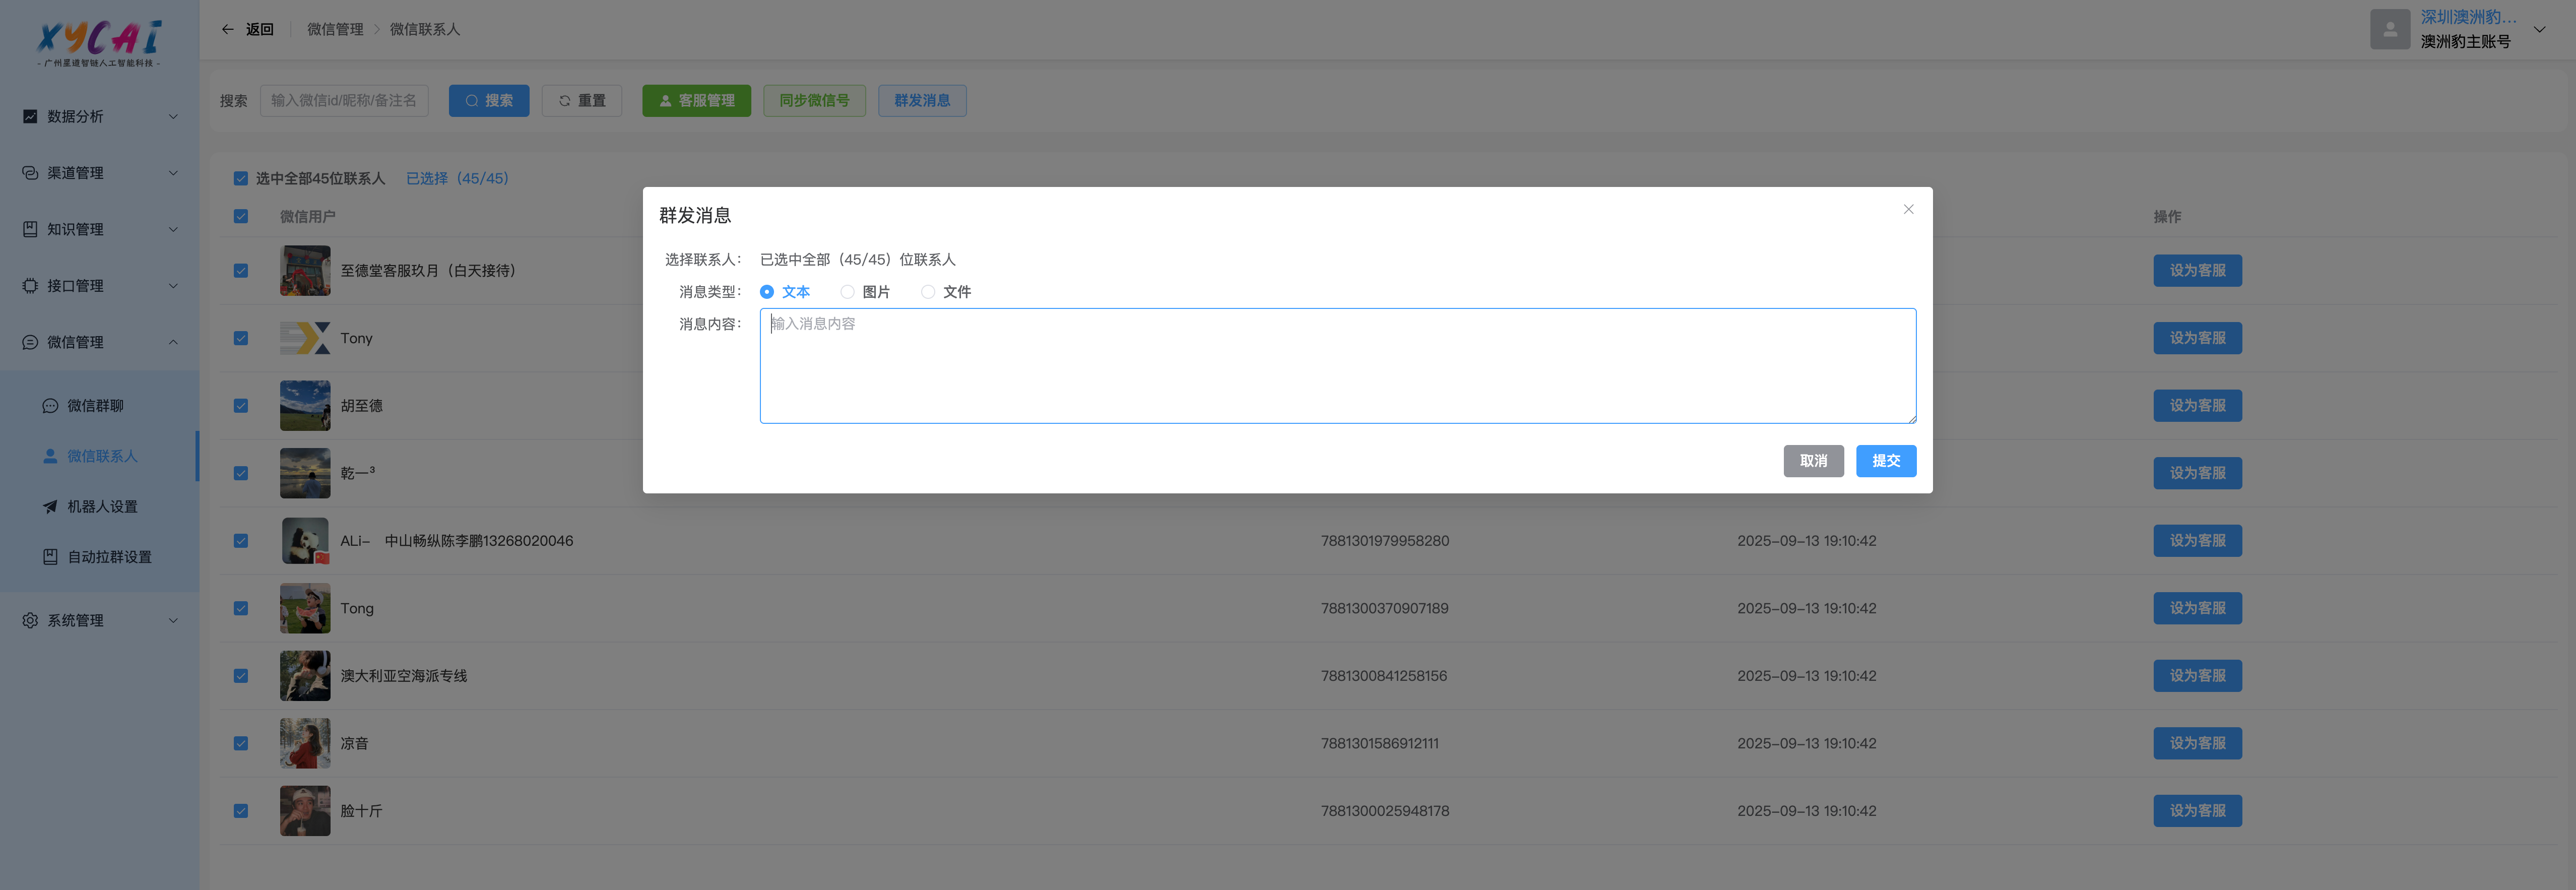Open the account dropdown arrow at top right
The height and width of the screenshot is (890, 2576).
click(x=2539, y=29)
